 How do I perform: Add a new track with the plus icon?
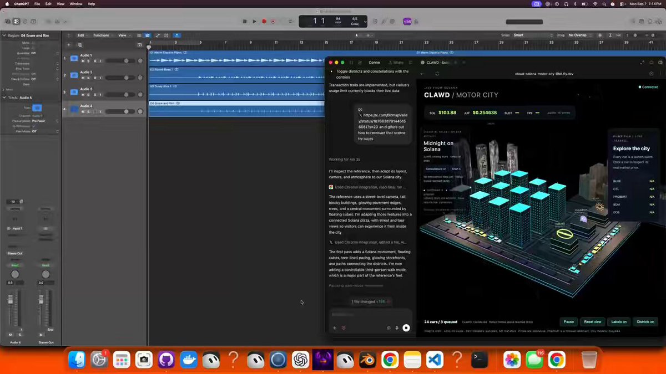tap(69, 44)
